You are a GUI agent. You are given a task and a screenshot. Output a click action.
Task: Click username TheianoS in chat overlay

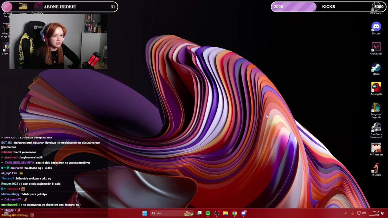(8, 178)
